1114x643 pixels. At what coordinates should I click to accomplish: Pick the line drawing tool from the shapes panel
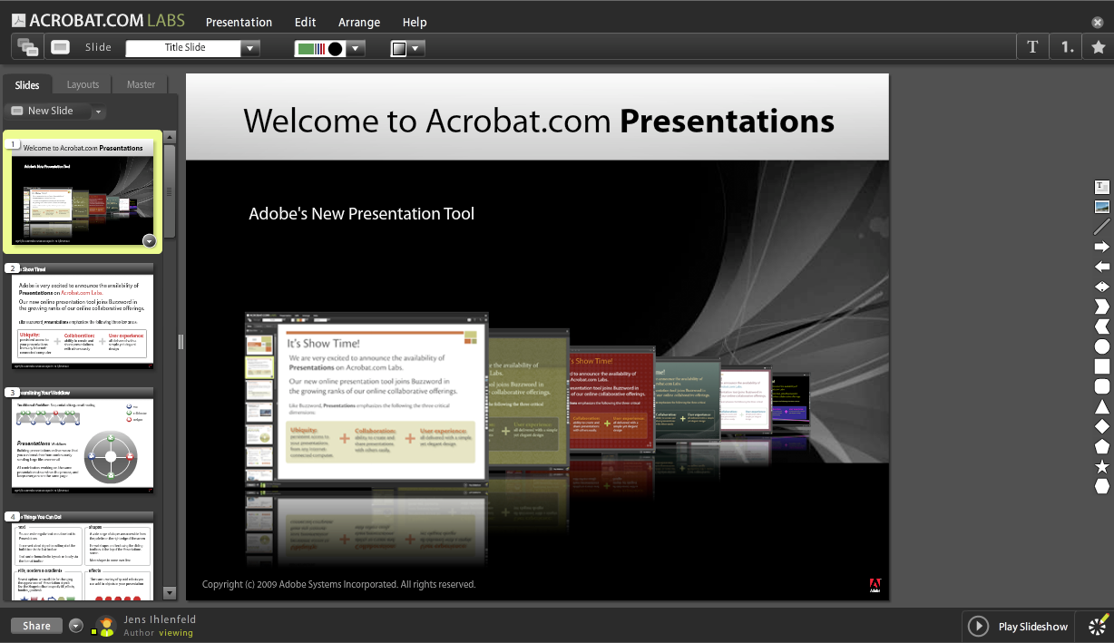pyautogui.click(x=1101, y=227)
